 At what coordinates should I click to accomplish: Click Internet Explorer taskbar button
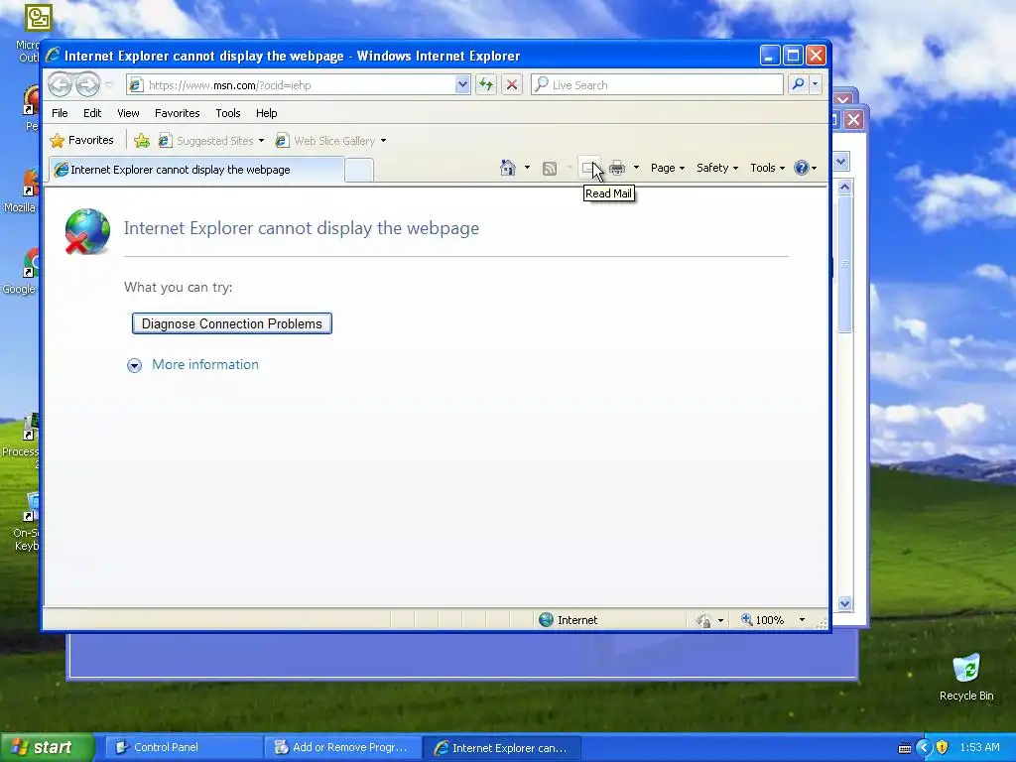point(502,748)
